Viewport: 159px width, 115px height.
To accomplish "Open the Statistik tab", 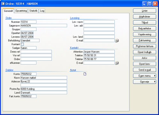I will click(x=33, y=11).
